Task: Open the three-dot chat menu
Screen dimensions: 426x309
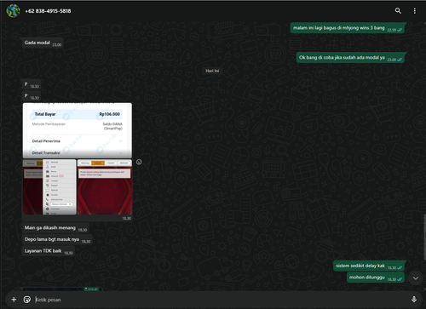Action: [x=415, y=11]
